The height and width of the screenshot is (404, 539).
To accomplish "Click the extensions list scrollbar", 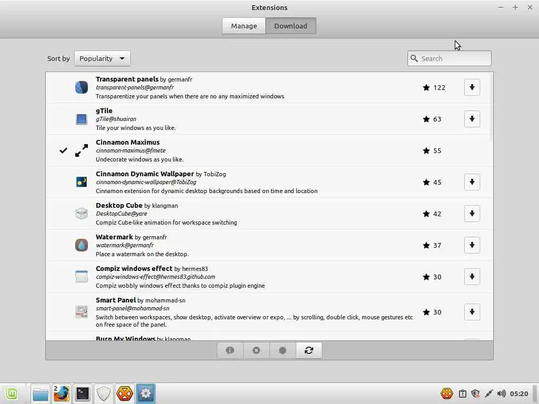I will pos(492,106).
